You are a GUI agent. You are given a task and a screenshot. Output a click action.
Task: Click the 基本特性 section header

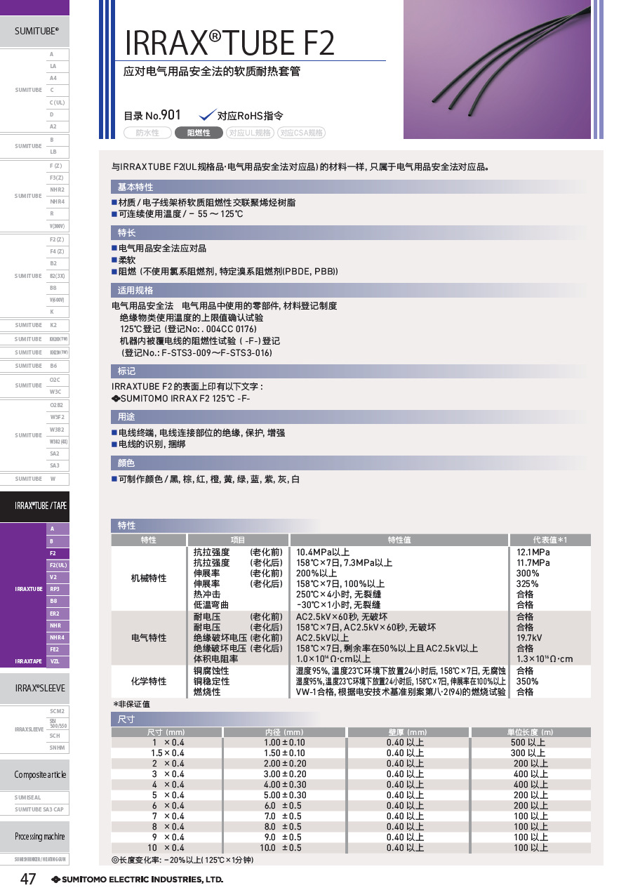coord(349,187)
